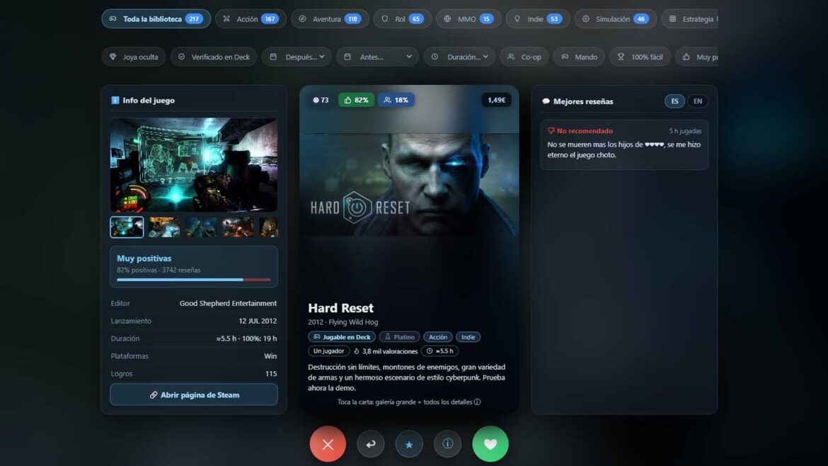Click the Plataformas value Win
828x466 pixels.
coord(270,356)
